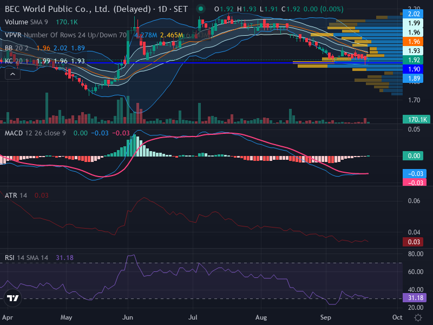The height and width of the screenshot is (325, 433).
Task: Click the orange 1.96 price label
Action: [414, 42]
